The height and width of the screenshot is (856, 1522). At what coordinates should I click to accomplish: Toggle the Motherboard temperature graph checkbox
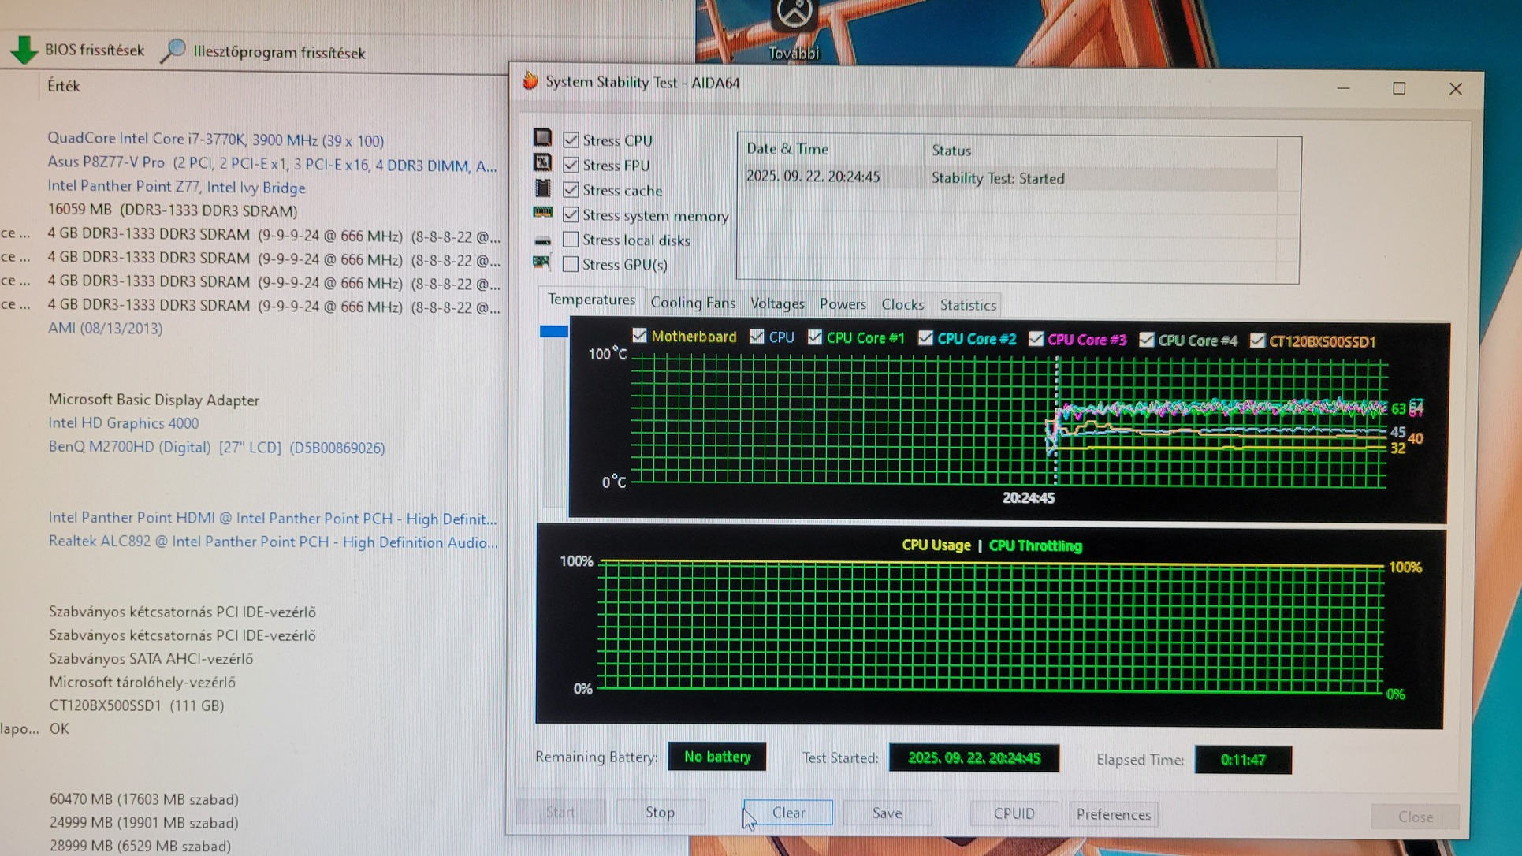639,336
